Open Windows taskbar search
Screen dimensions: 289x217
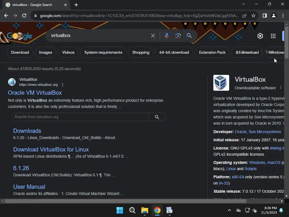click(132, 210)
